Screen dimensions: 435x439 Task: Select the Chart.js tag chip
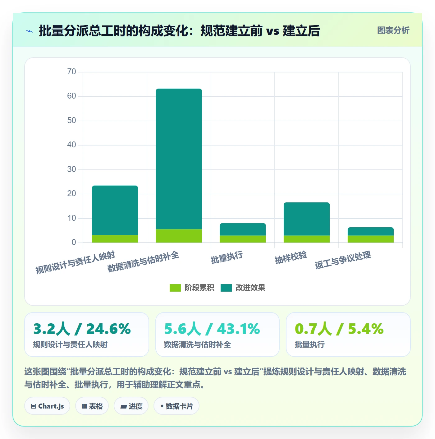(x=47, y=406)
